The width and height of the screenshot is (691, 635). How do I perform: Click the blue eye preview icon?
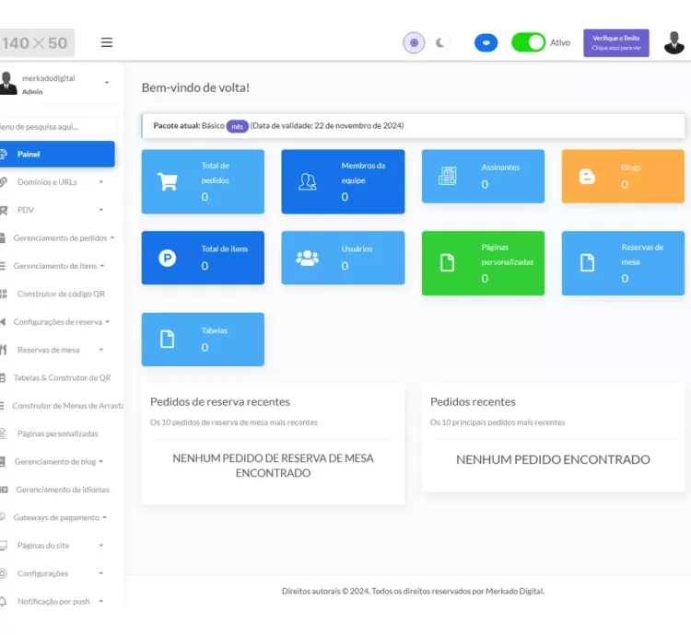click(x=486, y=42)
